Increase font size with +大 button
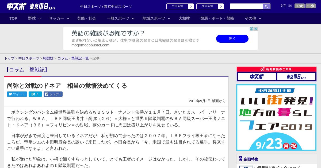Screen dimensions: 321x168 click(300, 6)
